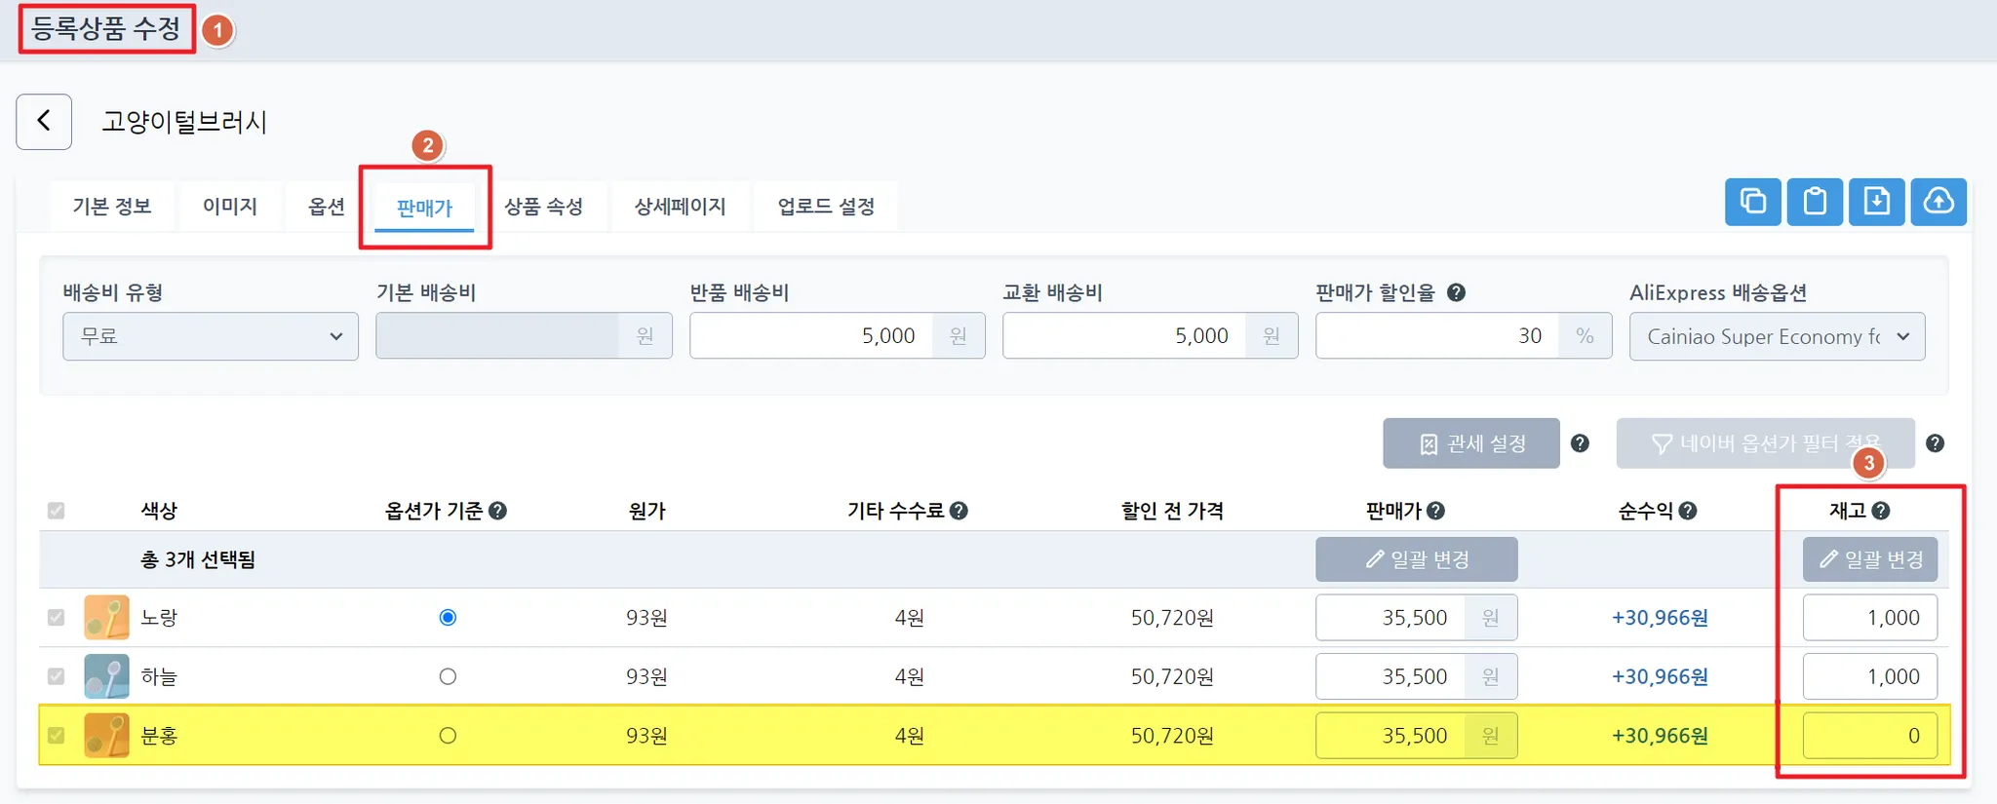Switch to the 옵션 tab

pyautogui.click(x=326, y=207)
